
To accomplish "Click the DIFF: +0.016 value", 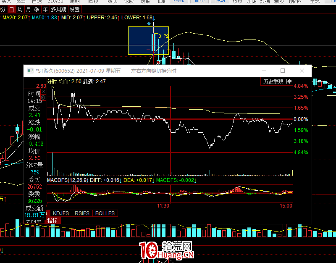I will tap(106, 180).
